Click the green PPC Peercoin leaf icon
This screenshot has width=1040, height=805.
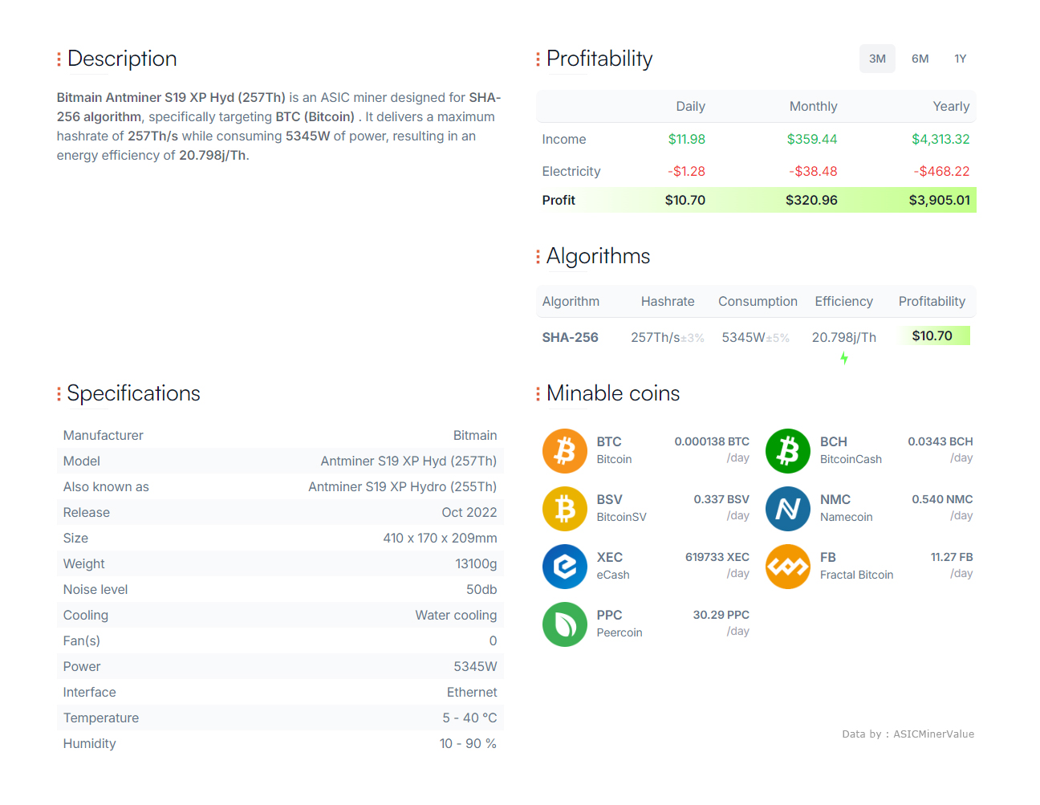[x=565, y=624]
